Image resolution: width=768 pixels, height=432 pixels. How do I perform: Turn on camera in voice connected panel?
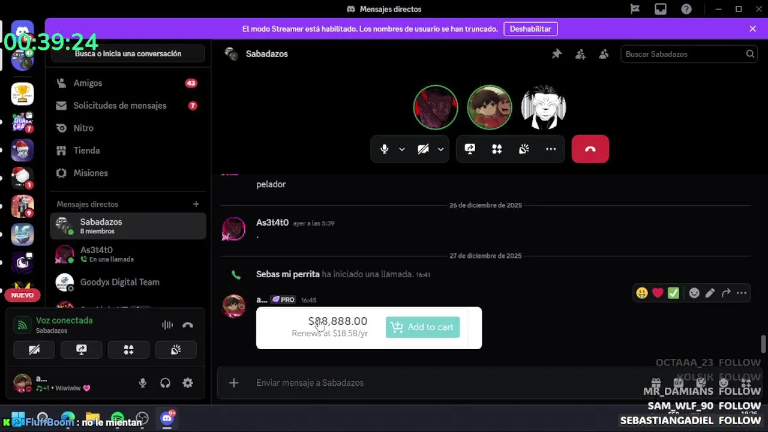[34, 350]
